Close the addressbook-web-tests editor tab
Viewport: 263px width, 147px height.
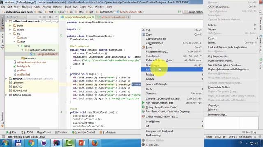point(129,17)
